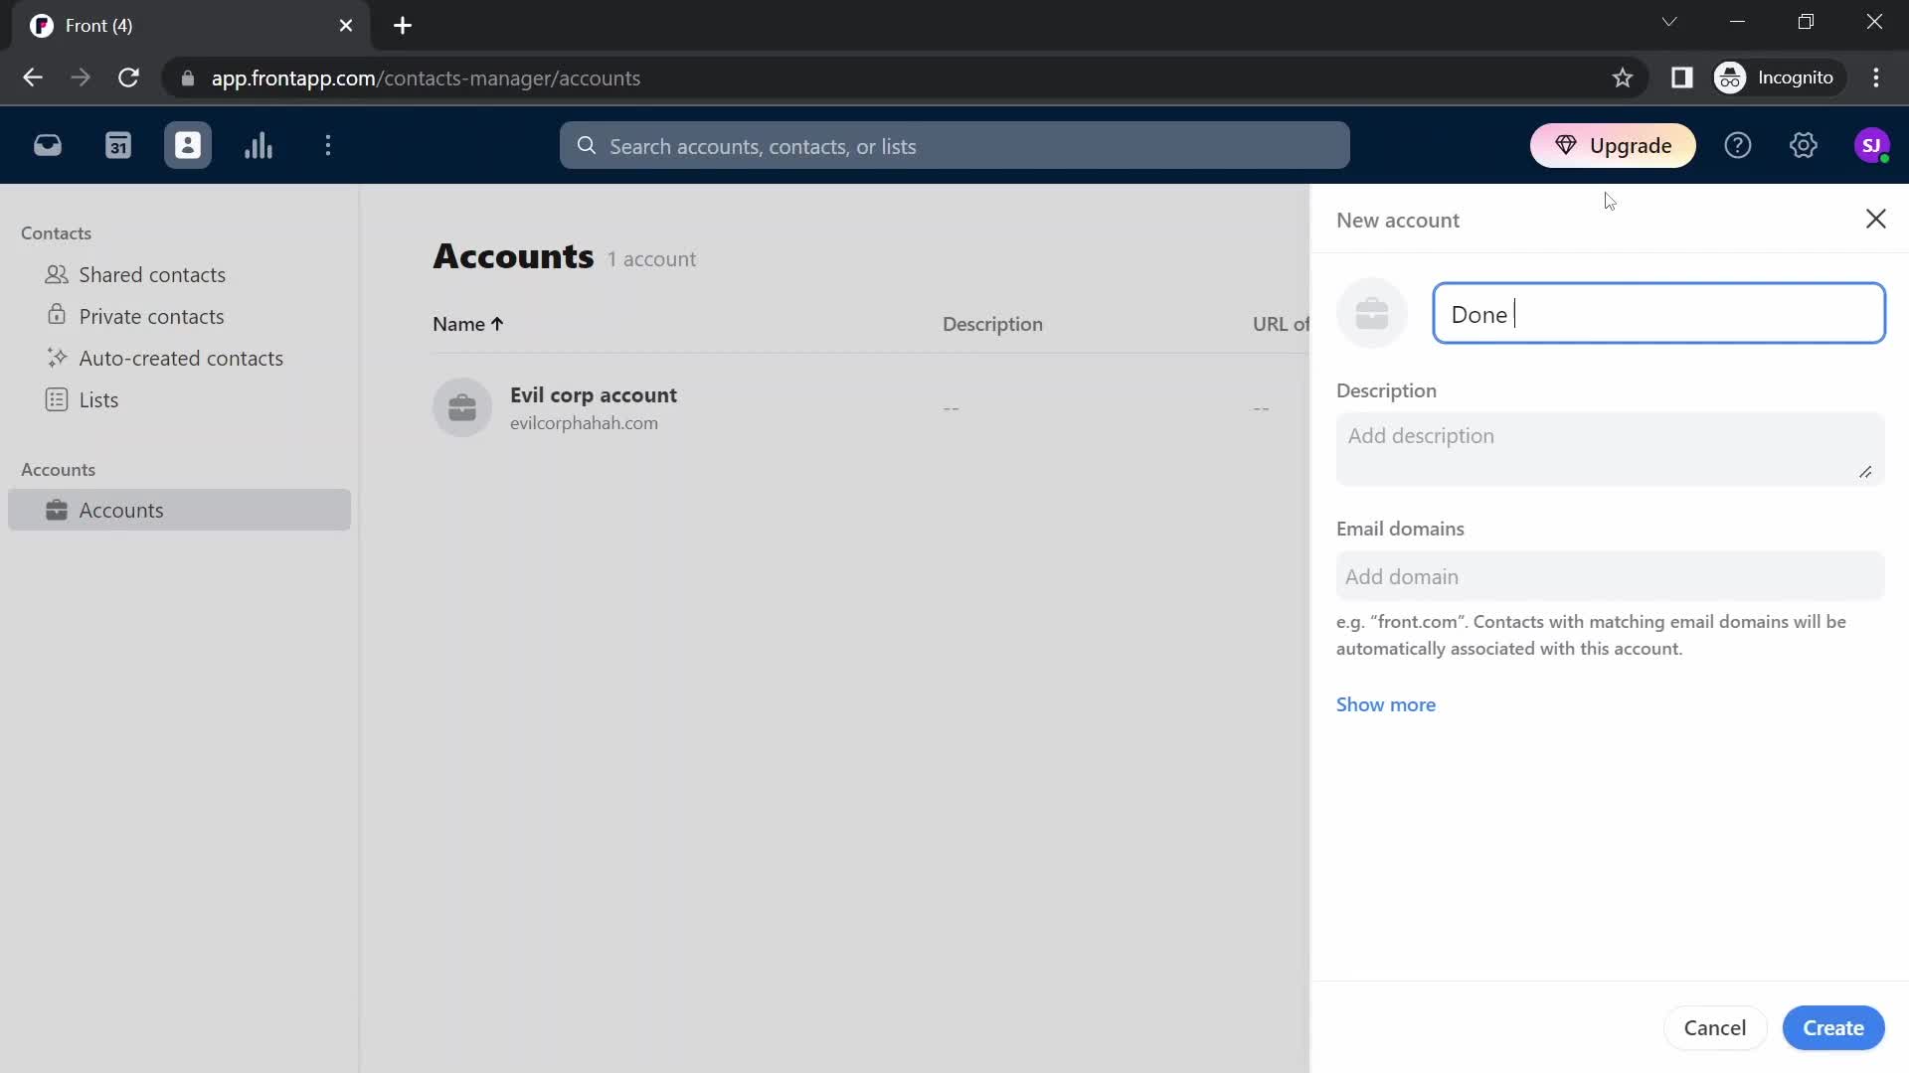Select Lists item in left sidebar
The image size is (1909, 1073).
coord(98,399)
